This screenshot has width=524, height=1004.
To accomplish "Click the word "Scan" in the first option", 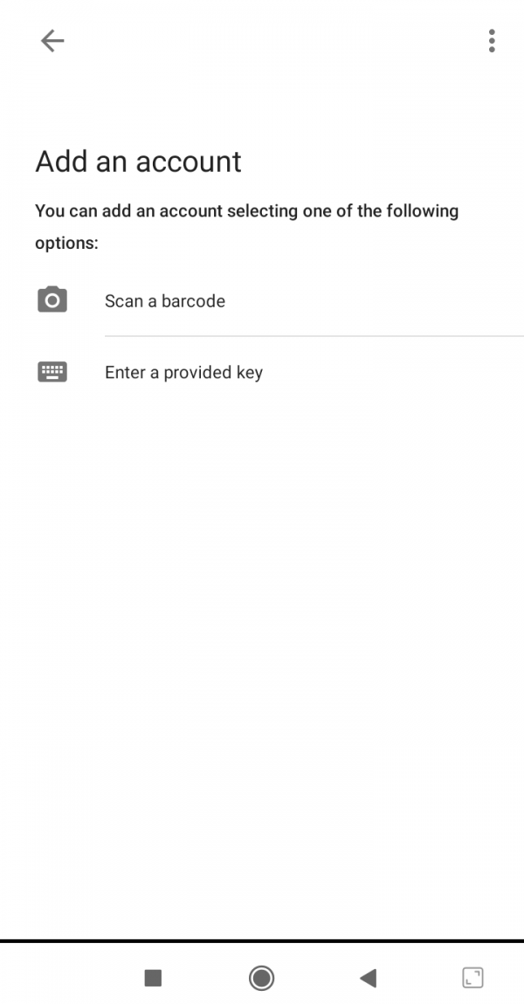I will pos(124,301).
